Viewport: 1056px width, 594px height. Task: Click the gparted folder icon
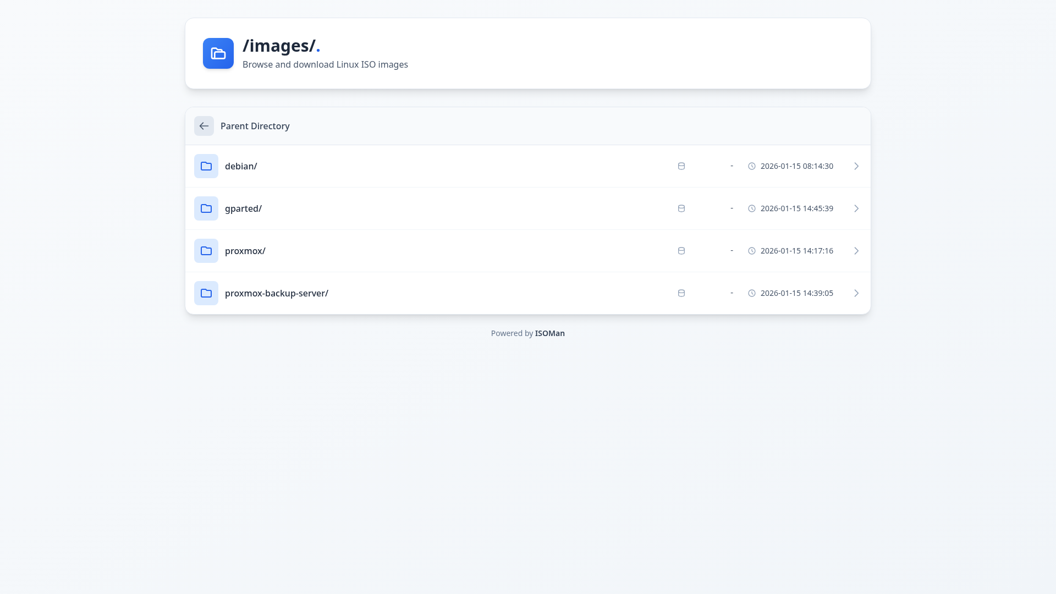(206, 208)
